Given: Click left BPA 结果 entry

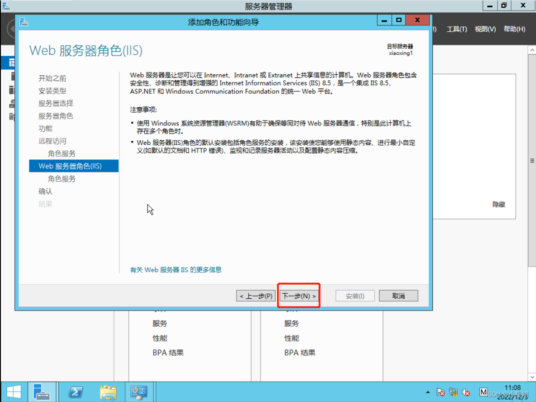Looking at the screenshot, I should pos(168,353).
